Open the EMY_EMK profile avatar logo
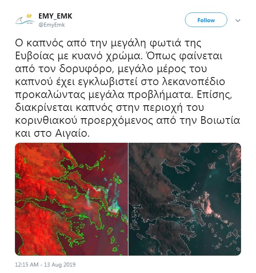 point(24,20)
